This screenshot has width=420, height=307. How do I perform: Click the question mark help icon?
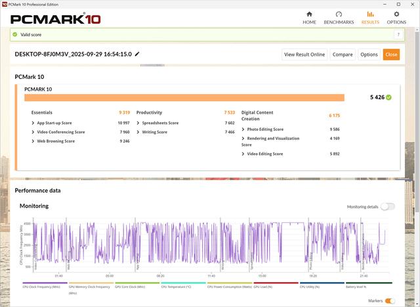coord(398,35)
